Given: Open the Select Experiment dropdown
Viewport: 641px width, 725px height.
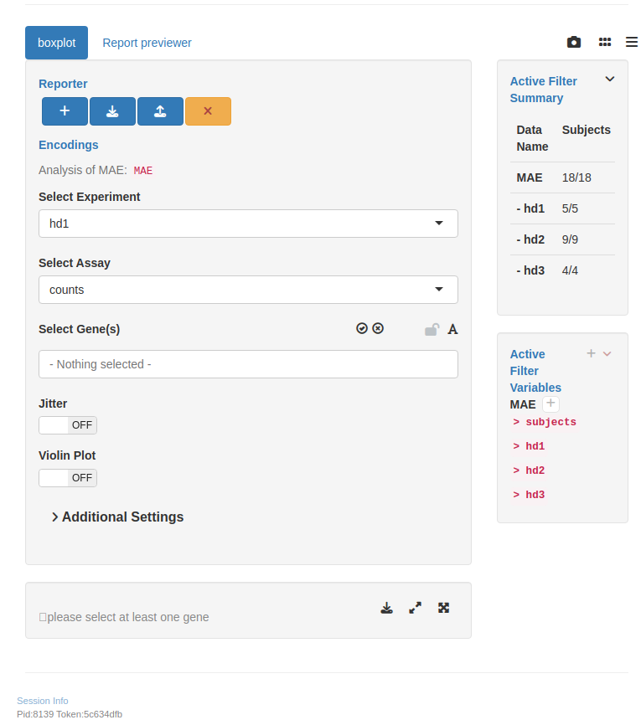Looking at the screenshot, I should coord(248,224).
